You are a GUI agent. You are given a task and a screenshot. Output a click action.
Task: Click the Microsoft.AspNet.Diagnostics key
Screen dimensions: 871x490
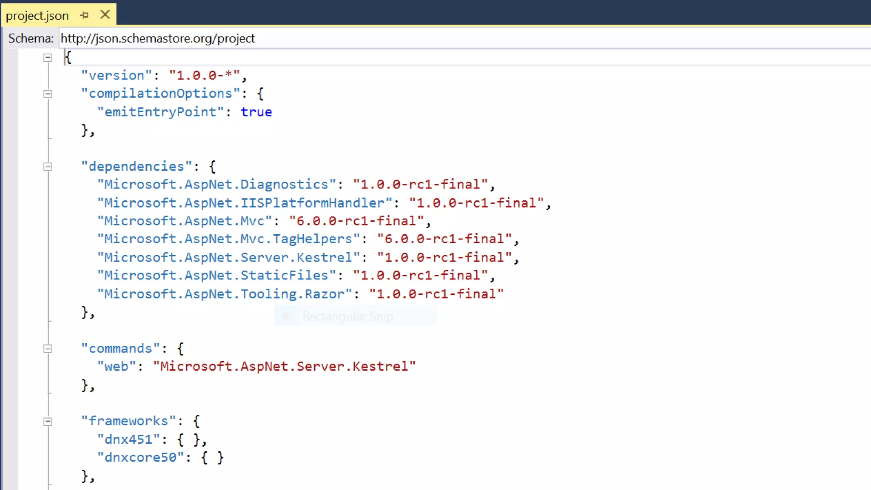(216, 185)
